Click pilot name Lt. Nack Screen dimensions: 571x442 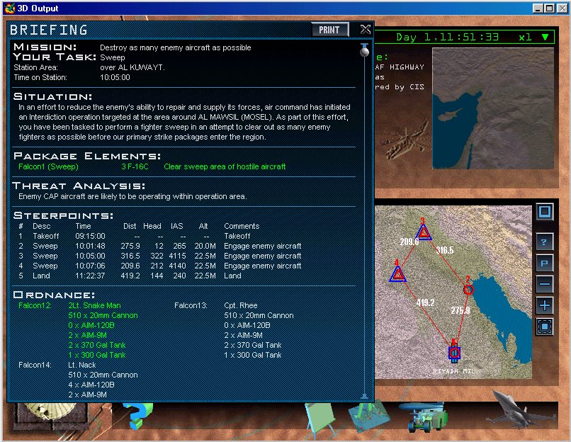coord(82,365)
